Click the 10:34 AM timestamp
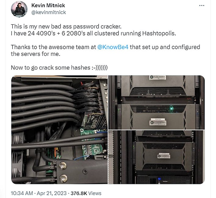Screen dimensions: 216x198 click(x=22, y=193)
